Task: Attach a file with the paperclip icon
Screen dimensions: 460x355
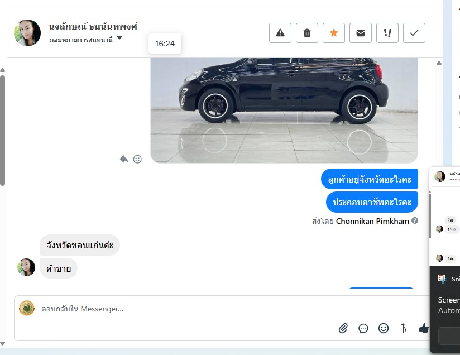Action: (343, 328)
